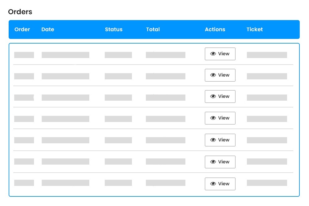This screenshot has width=309, height=206.
Task: Select the Total column header
Action: point(153,29)
